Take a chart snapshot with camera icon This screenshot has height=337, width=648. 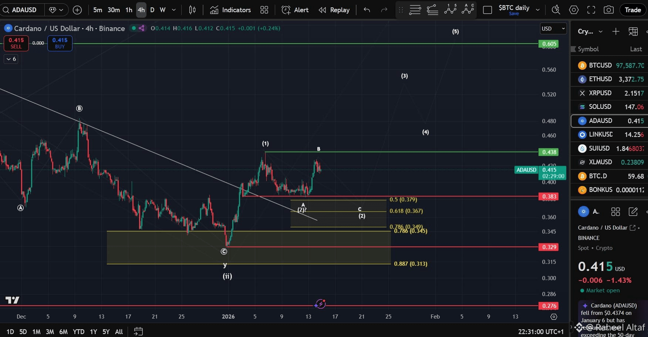pos(608,10)
